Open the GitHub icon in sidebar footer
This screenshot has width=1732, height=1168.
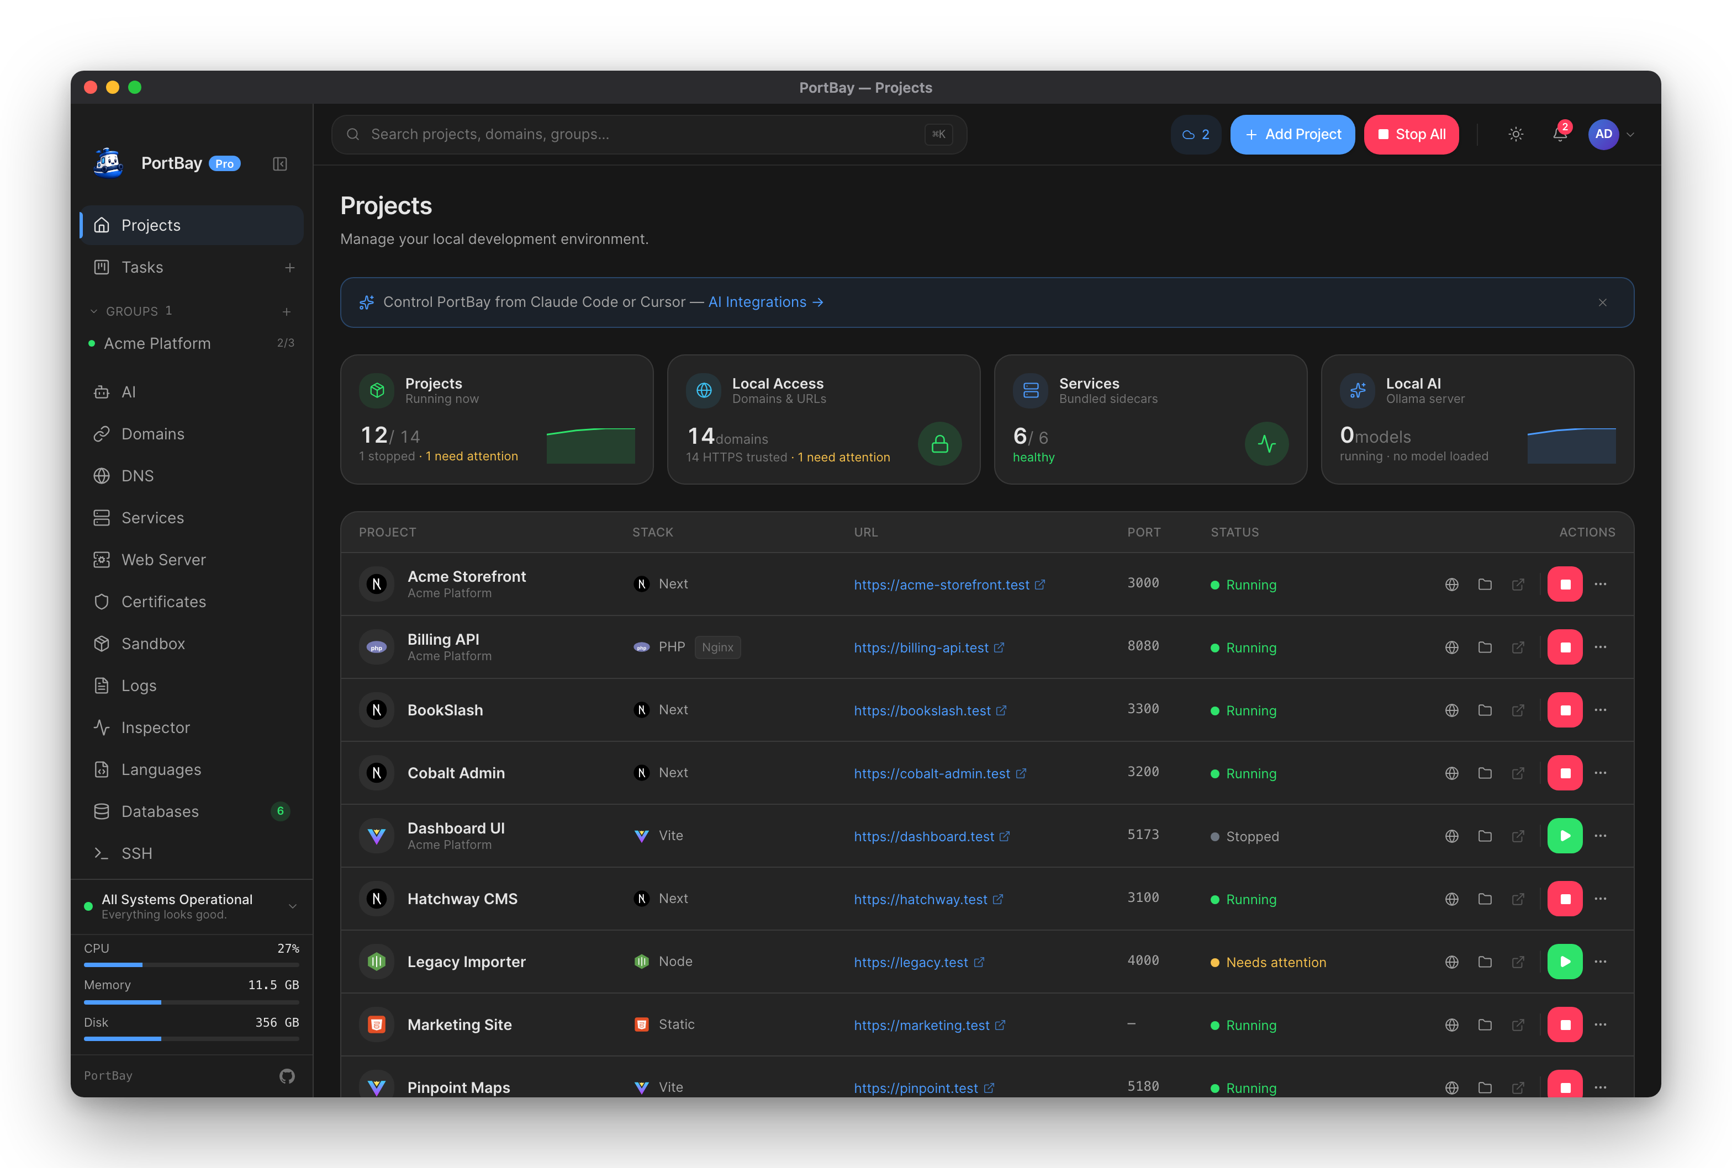point(287,1076)
